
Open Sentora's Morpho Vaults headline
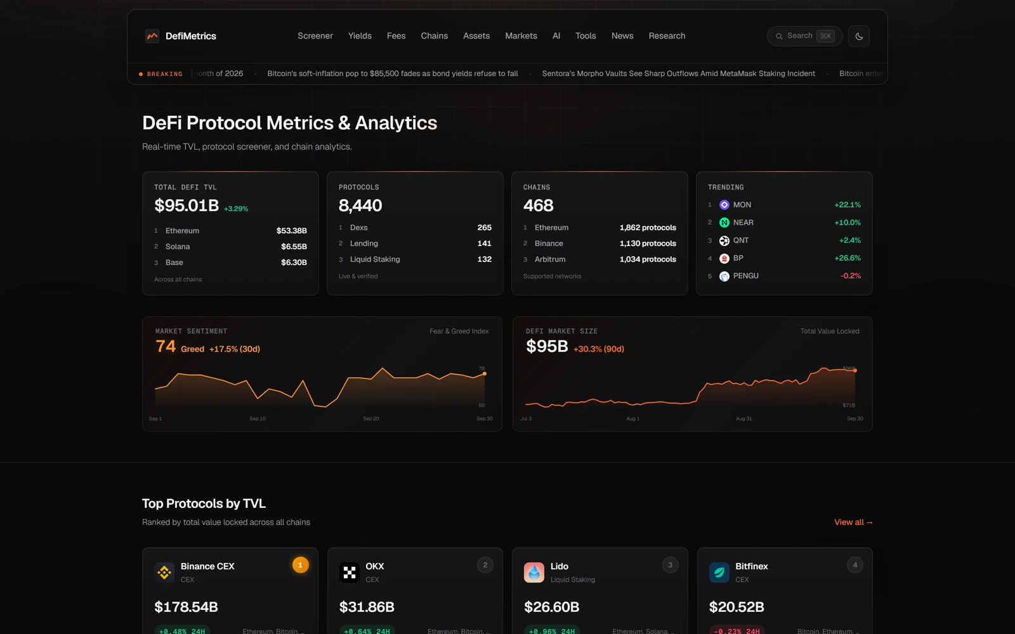[x=678, y=74]
